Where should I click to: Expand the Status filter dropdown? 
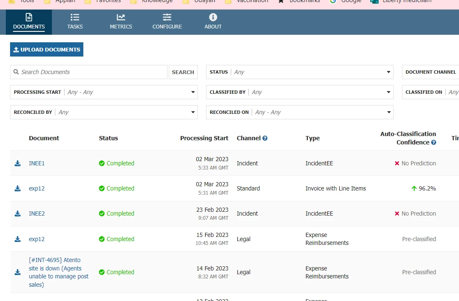click(300, 72)
